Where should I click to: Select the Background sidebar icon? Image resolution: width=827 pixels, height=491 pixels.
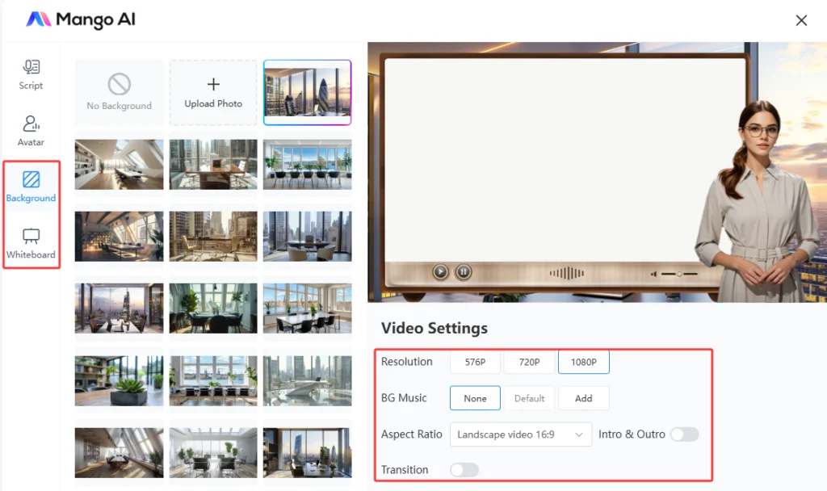pos(31,179)
